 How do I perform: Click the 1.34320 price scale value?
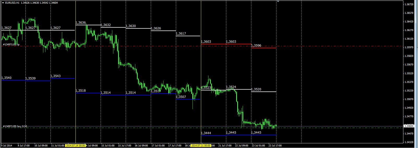409,142
